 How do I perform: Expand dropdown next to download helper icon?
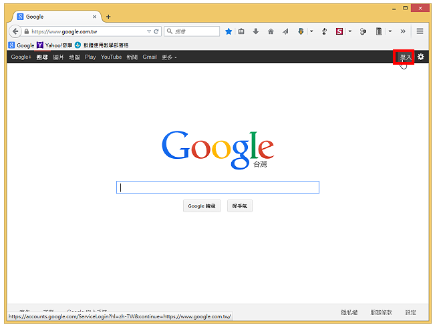(311, 31)
